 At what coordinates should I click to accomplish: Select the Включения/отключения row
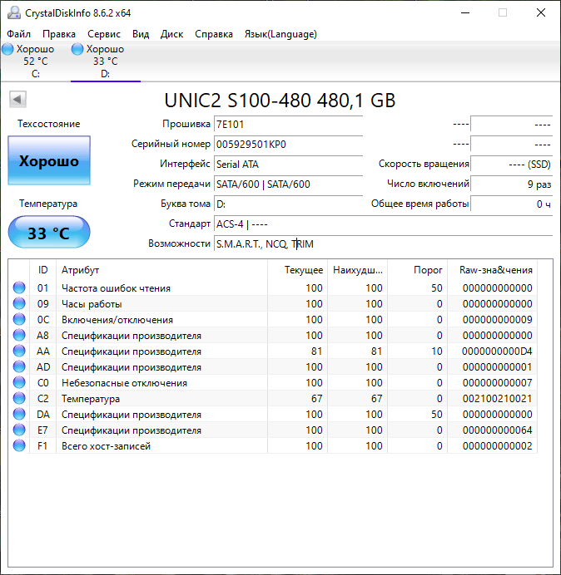tap(273, 319)
